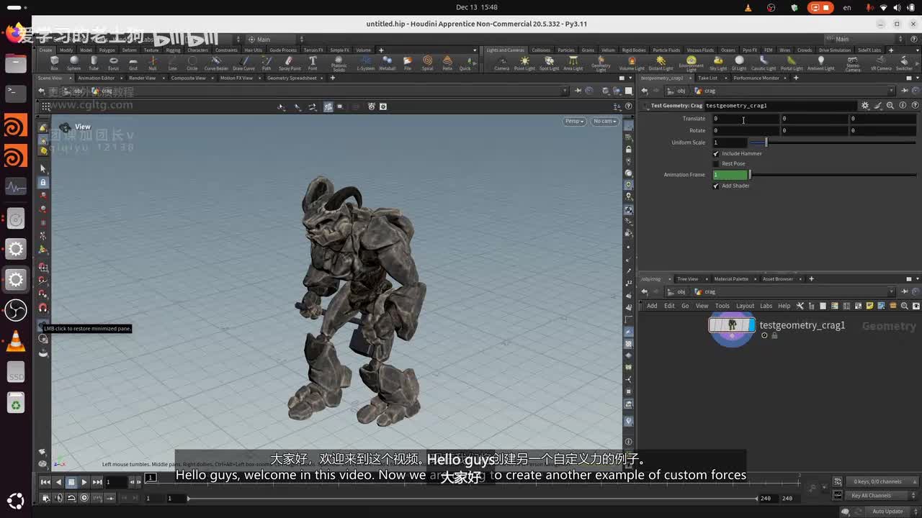Image resolution: width=922 pixels, height=518 pixels.
Task: Click the obj path button in parameters
Action: tap(677, 91)
